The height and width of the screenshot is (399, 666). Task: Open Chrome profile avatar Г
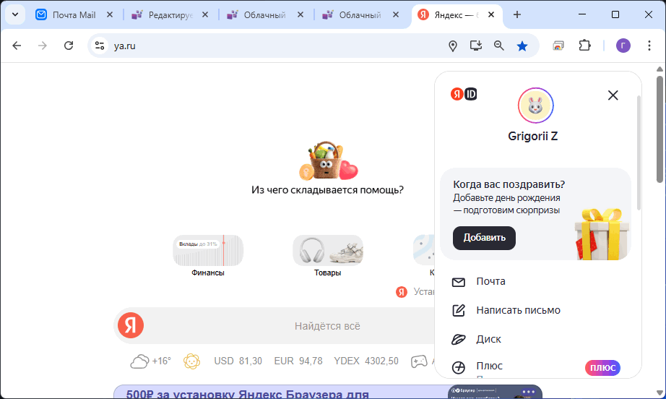tap(623, 46)
